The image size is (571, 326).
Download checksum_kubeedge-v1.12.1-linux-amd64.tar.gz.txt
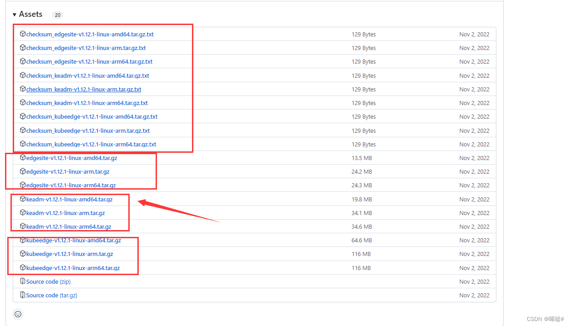(x=92, y=116)
